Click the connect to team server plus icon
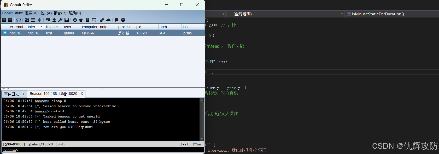This screenshot has height=154, width=439. point(4,20)
